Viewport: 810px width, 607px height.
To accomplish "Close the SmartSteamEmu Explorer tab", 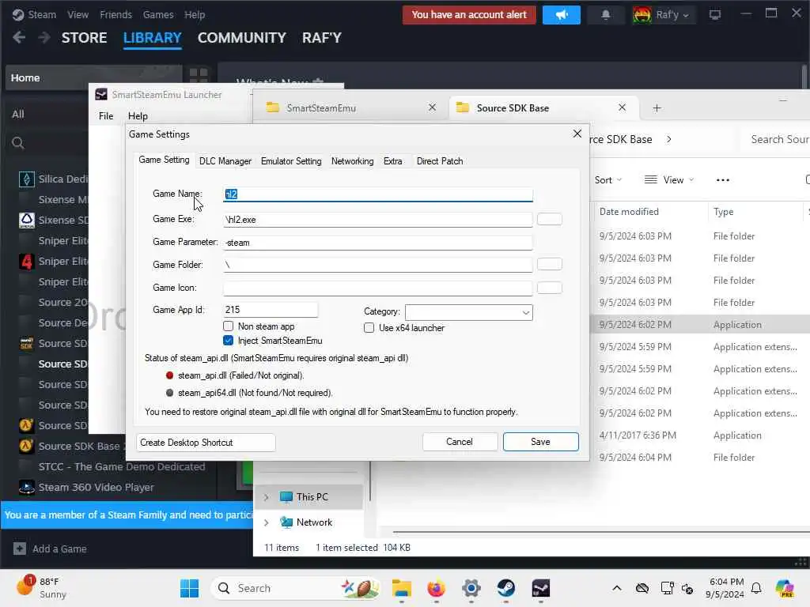I will [433, 107].
